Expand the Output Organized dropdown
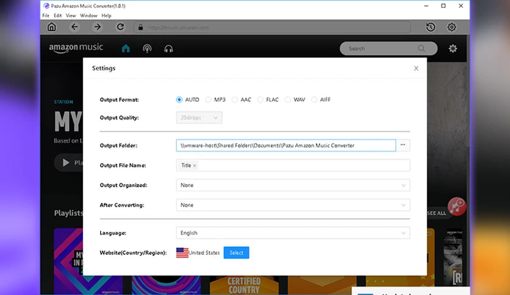Viewport: 510px width, 295px height. 293,185
